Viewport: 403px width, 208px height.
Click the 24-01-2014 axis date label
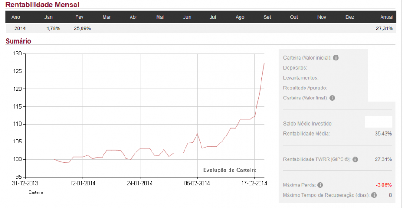[140, 183]
